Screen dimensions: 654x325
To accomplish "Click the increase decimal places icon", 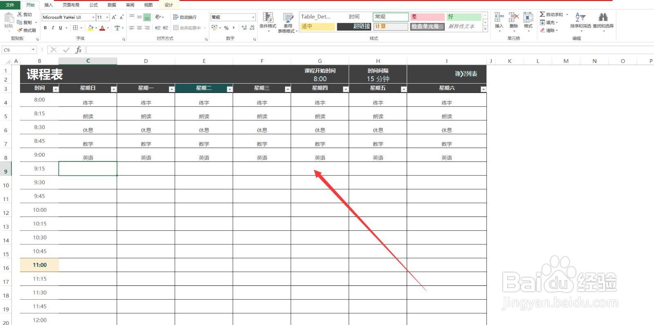I will click(244, 28).
